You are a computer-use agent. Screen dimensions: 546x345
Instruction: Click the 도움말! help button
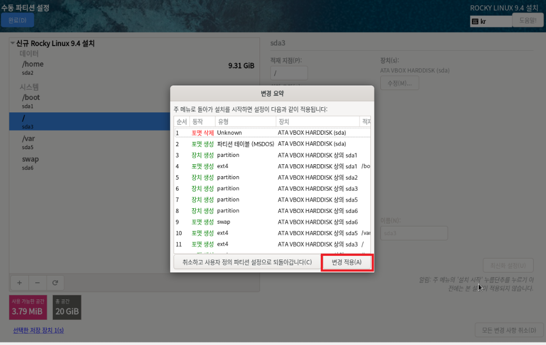pos(527,21)
